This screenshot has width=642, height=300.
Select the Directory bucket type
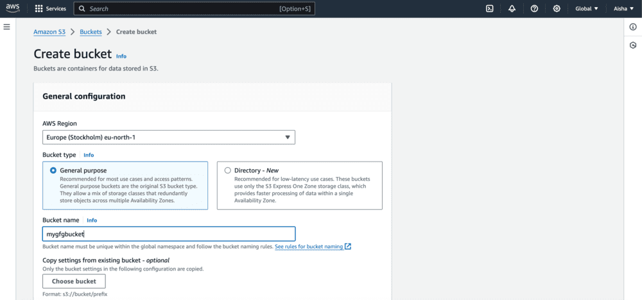pyautogui.click(x=300, y=185)
